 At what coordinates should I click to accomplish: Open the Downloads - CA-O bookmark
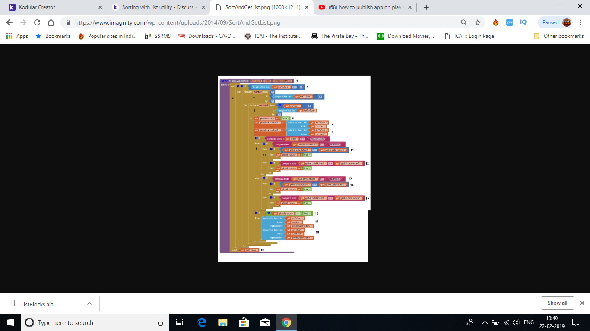207,36
